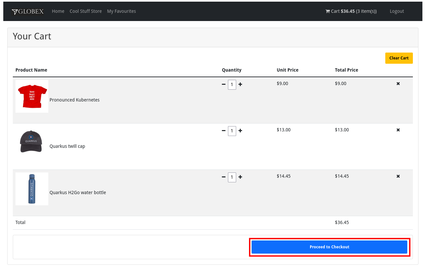The image size is (427, 272).
Task: Go to the Home page
Action: click(x=58, y=11)
